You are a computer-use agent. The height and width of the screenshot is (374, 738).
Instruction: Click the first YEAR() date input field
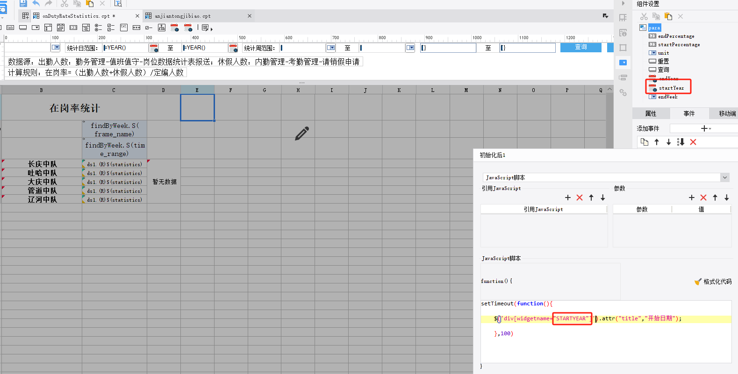[125, 48]
